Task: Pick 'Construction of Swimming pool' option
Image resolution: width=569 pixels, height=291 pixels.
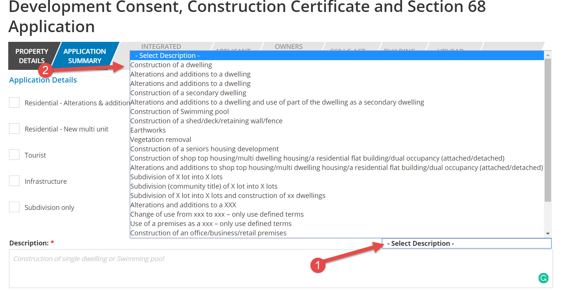Action: pyautogui.click(x=337, y=112)
